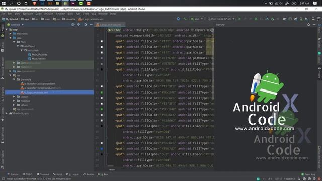Select the highlighted ic_logo_androidx.xml tree file

(x=49, y=93)
